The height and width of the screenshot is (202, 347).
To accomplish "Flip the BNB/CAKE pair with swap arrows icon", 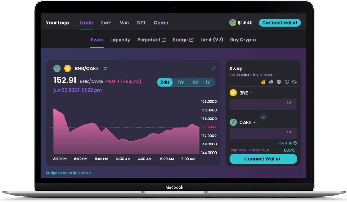I will (x=105, y=69).
